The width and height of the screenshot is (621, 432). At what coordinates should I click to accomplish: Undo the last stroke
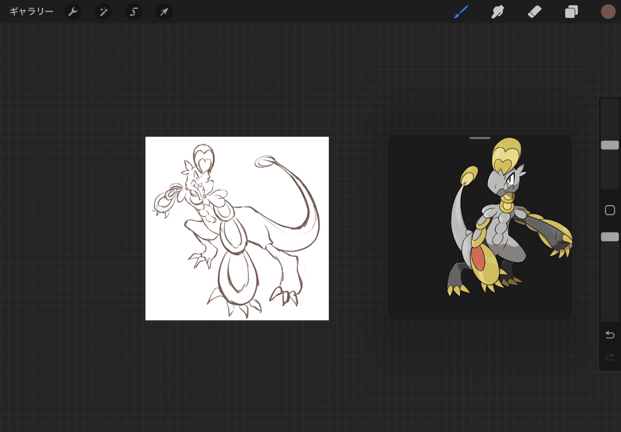(610, 335)
